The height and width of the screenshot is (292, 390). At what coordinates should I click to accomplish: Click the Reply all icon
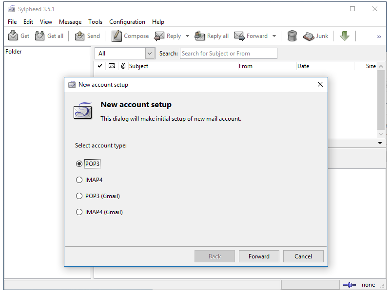pyautogui.click(x=200, y=36)
